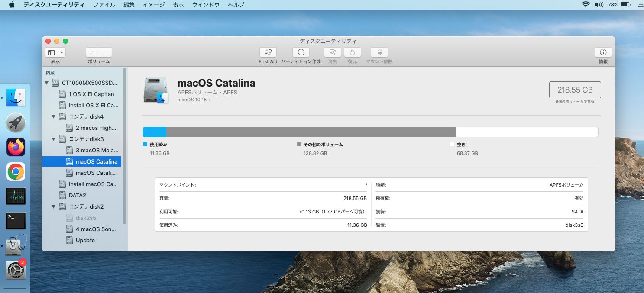Open the パーティション作成 partition tool

[301, 52]
